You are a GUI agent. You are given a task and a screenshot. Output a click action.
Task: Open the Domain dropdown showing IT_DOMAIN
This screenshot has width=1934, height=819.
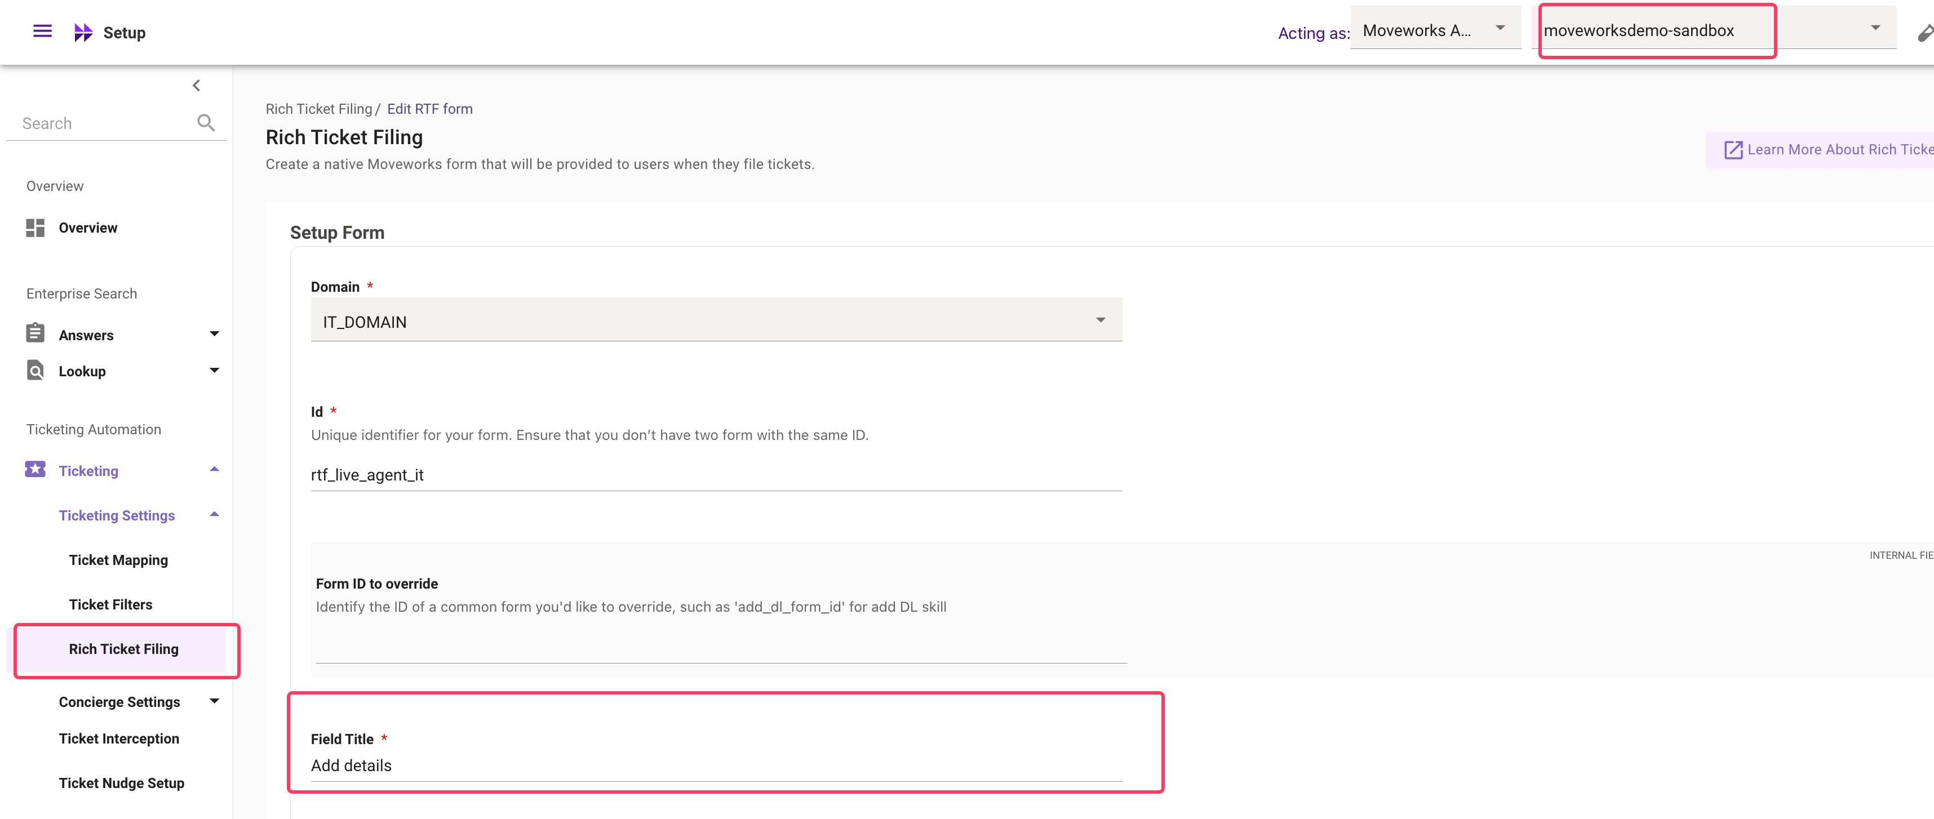[716, 321]
